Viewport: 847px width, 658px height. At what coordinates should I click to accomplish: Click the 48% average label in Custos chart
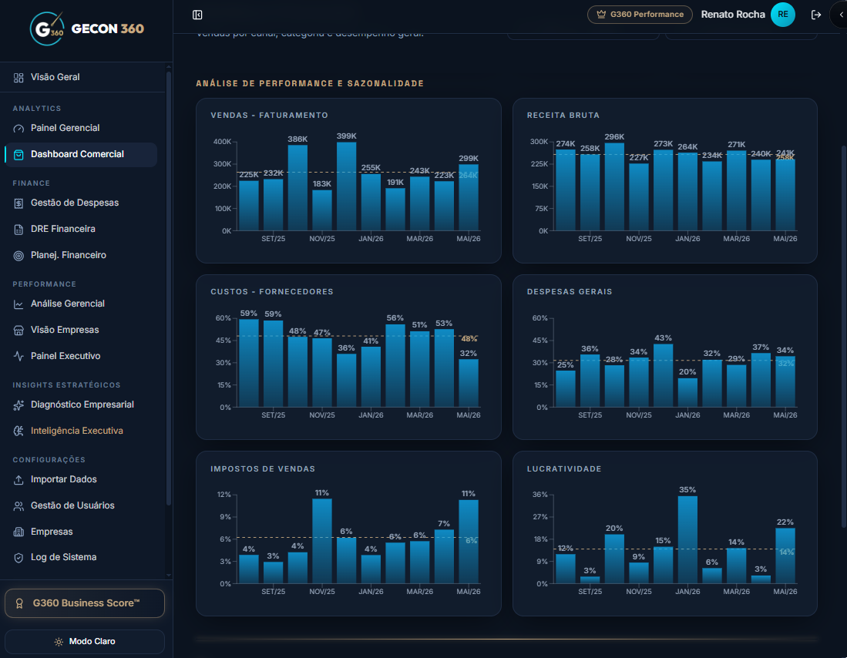(469, 339)
